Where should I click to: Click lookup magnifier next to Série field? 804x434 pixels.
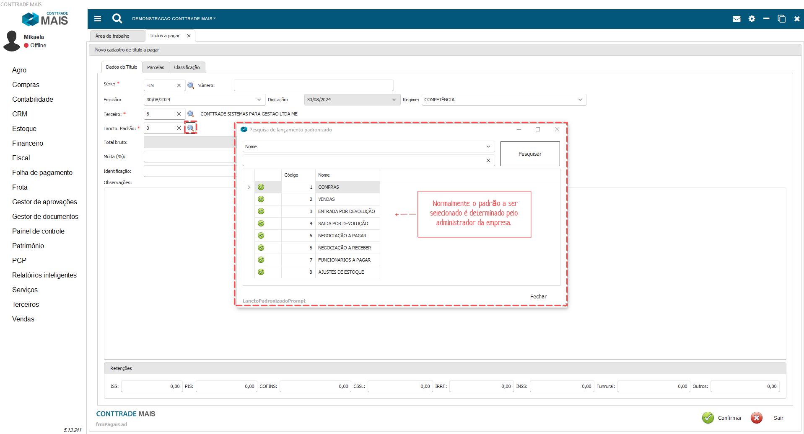[x=191, y=85]
